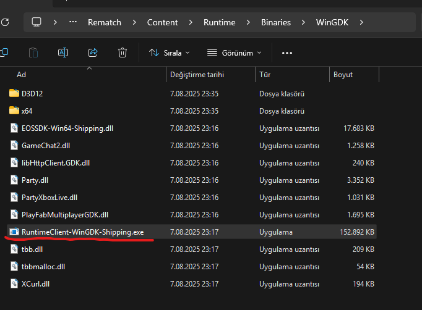Click the Rename icon in toolbar

[x=63, y=52]
